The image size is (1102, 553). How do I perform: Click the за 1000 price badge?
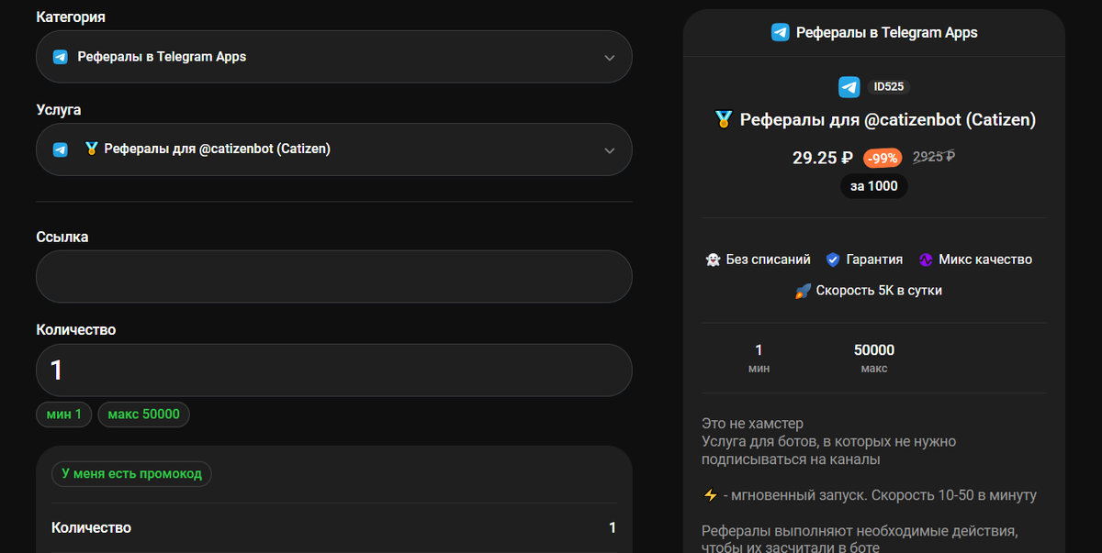tap(873, 185)
